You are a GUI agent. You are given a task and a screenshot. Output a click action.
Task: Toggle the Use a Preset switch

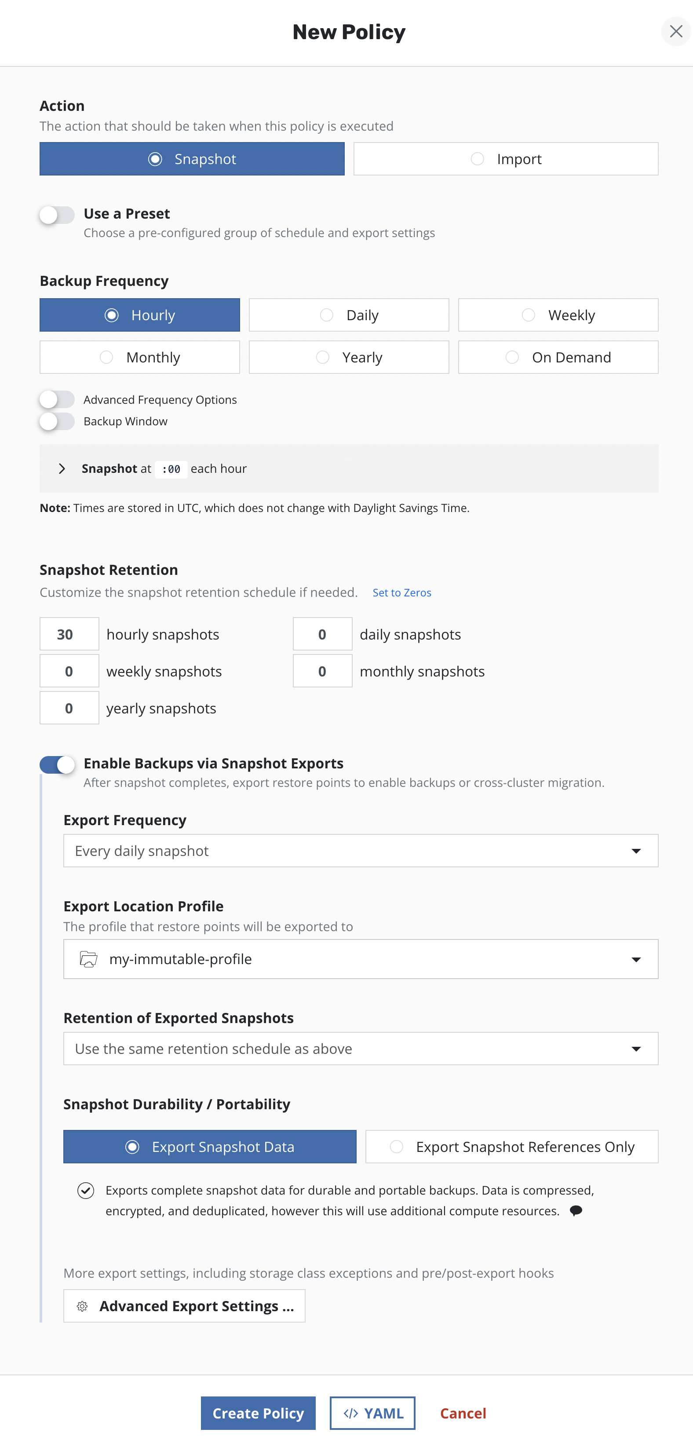point(57,215)
